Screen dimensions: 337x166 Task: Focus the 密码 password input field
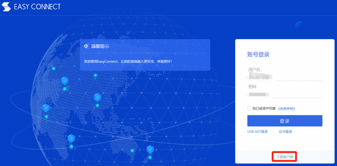285,94
